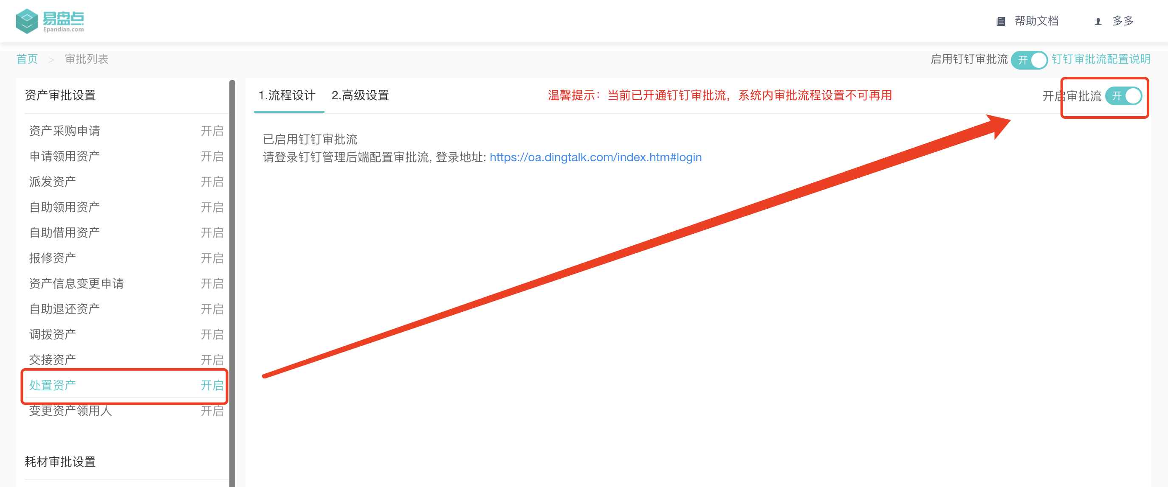The height and width of the screenshot is (487, 1168).
Task: Toggle the 开启审批流 switch
Action: [1123, 96]
